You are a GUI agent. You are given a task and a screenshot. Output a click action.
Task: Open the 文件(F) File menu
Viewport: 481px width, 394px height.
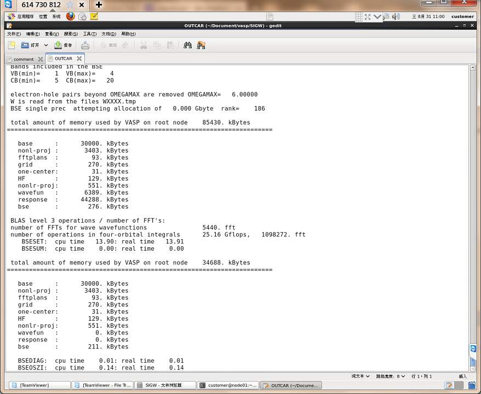tap(14, 34)
